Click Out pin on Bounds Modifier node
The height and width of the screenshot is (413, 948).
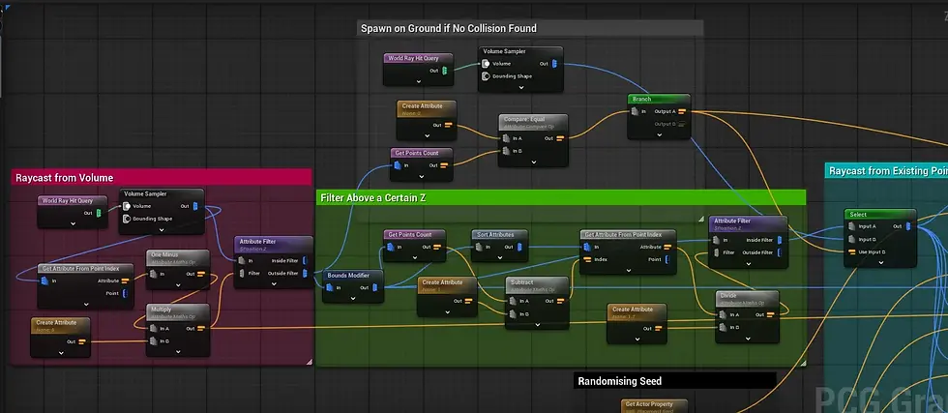click(374, 288)
